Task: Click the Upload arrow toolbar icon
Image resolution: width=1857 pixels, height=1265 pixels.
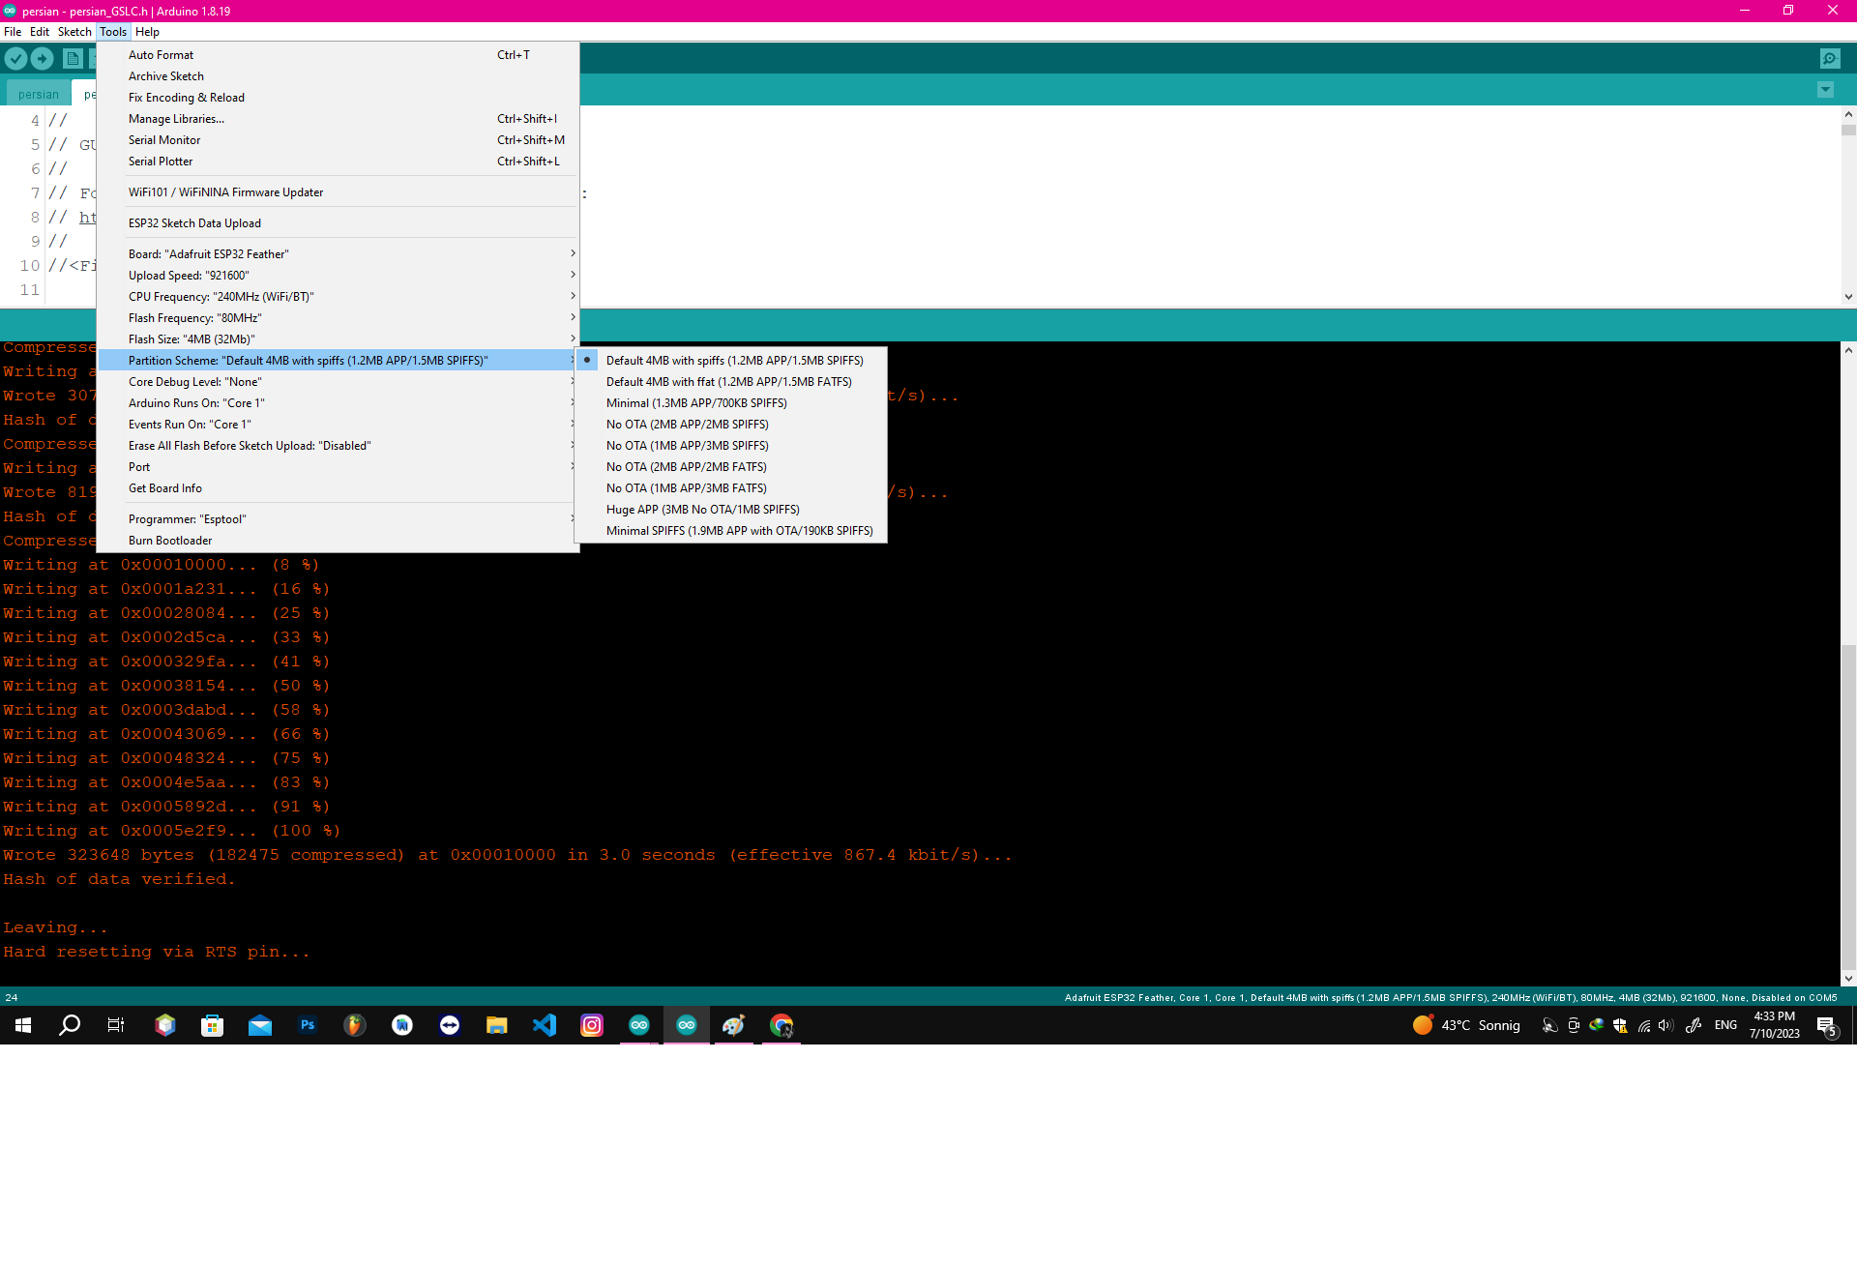Action: point(43,59)
